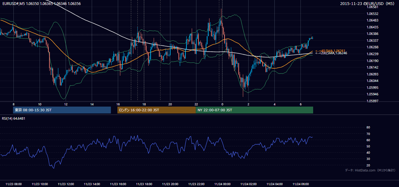Click the 11/24 00:00 date label
The image size is (399, 187).
[222, 184]
